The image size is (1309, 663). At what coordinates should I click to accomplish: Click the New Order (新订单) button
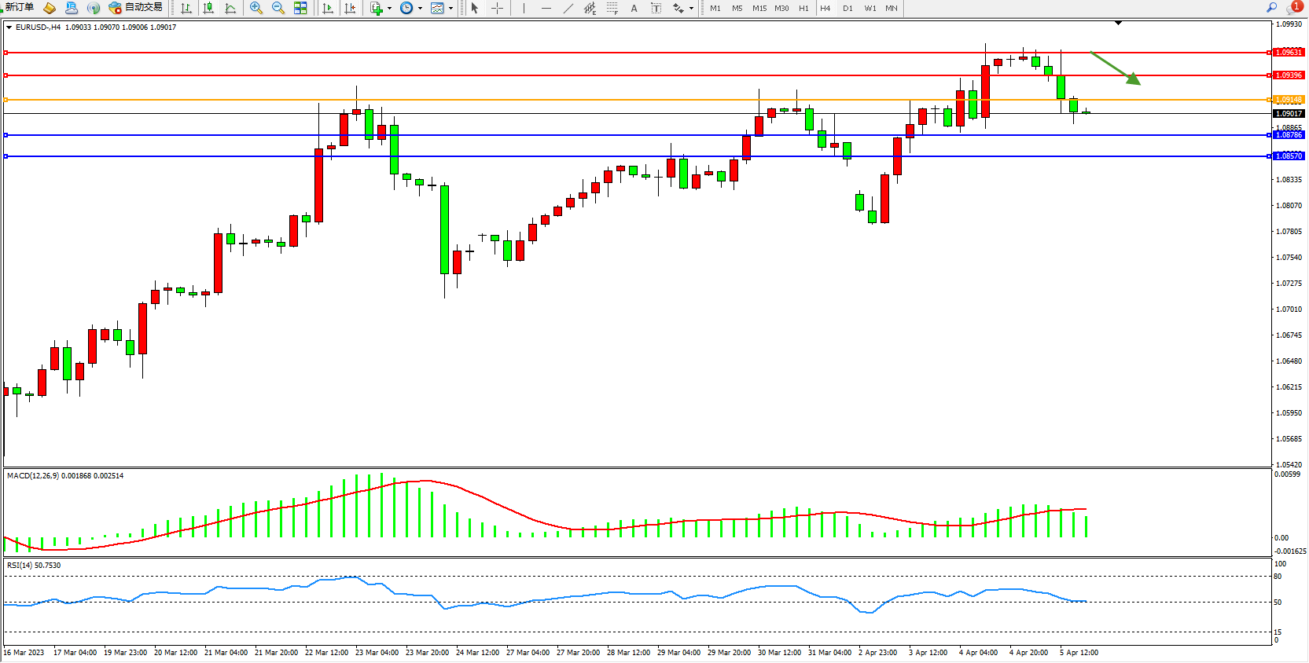(19, 8)
